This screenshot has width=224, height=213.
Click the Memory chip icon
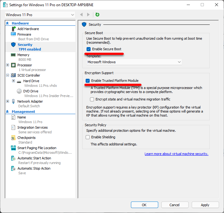pyautogui.click(x=13, y=55)
